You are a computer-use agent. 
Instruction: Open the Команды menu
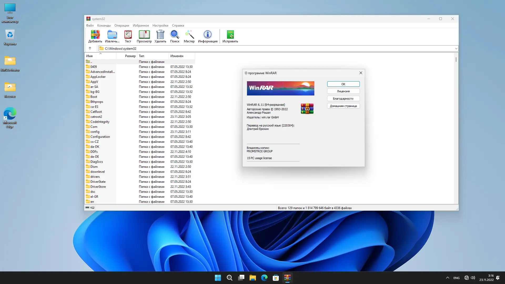[104, 26]
